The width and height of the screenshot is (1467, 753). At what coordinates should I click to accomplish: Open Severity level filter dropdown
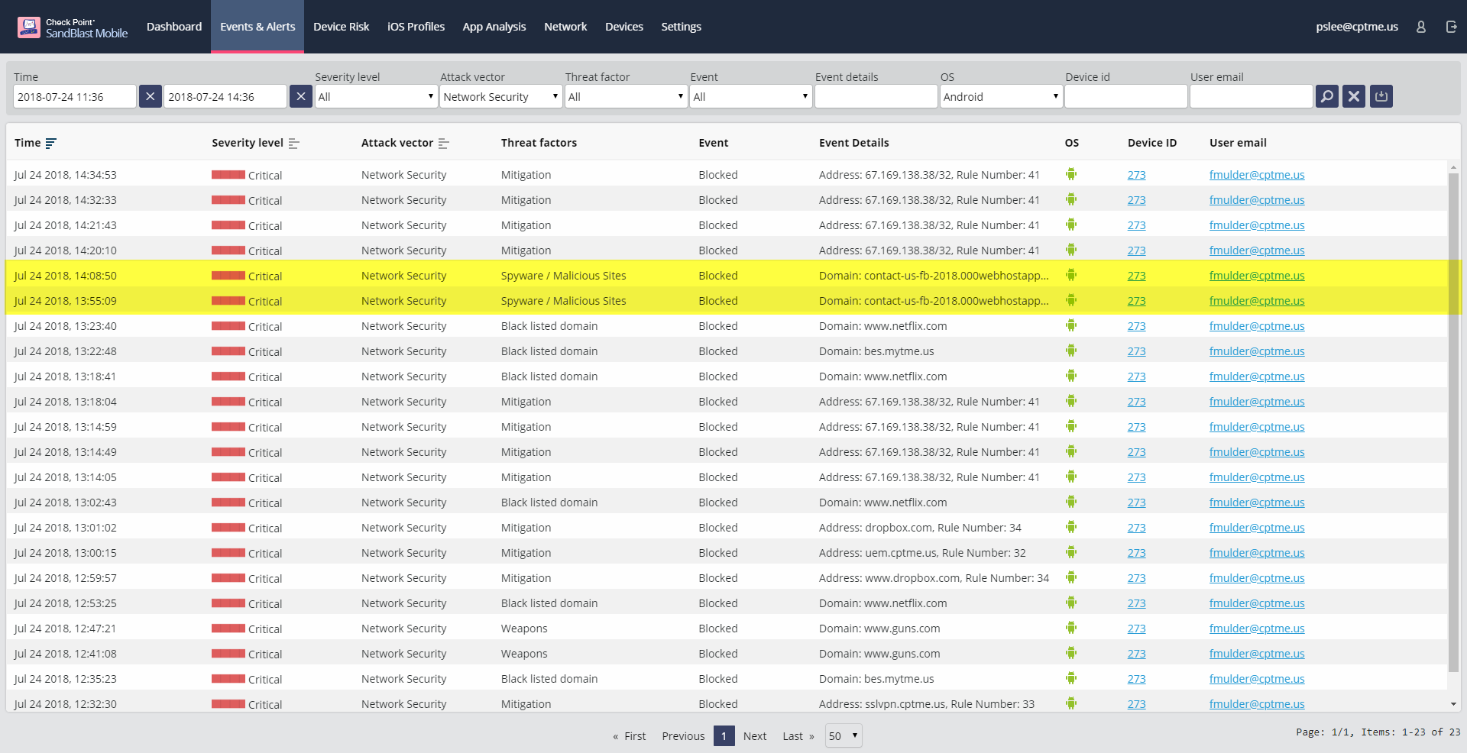click(376, 96)
